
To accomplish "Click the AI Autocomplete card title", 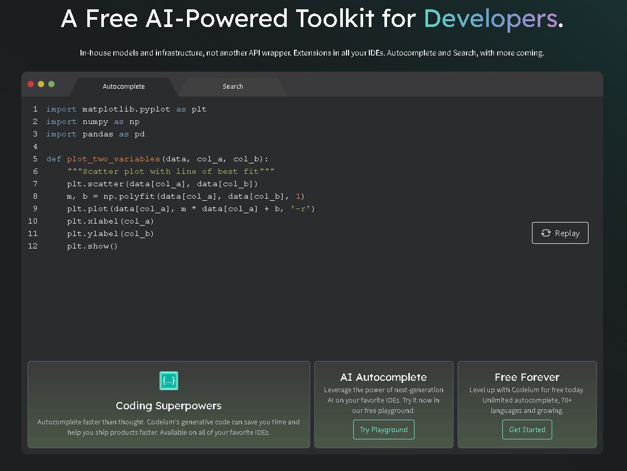I will 383,377.
